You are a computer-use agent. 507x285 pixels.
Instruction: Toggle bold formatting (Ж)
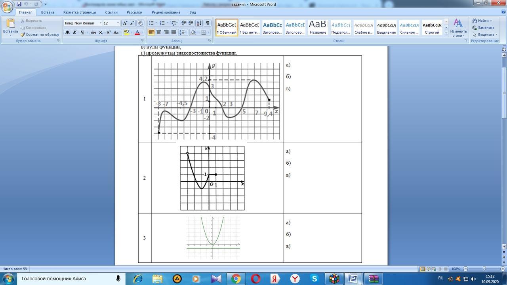67,32
